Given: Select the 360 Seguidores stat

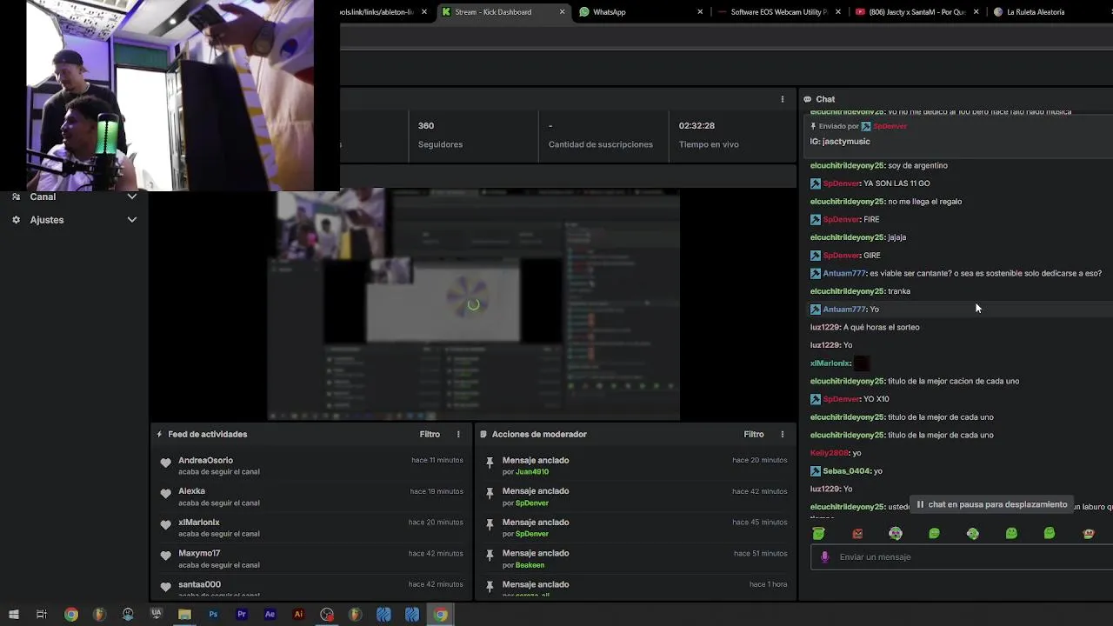Looking at the screenshot, I should point(440,135).
